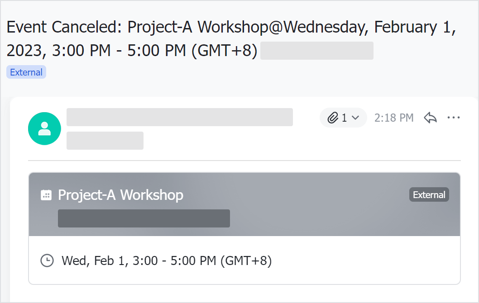Click the 2:18 PM timestamp
Screen dimensions: 479x303
point(393,118)
